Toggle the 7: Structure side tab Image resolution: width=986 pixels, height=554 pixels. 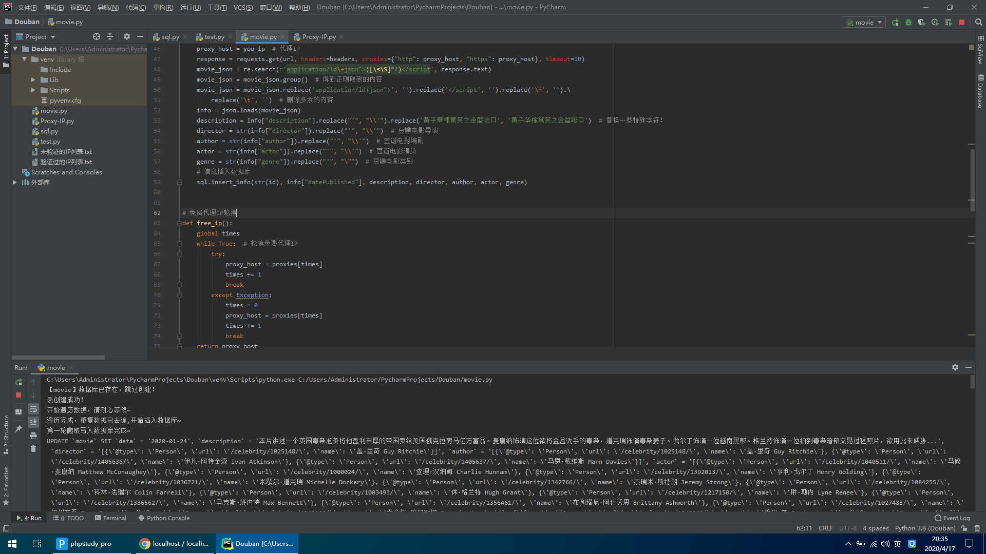(6, 435)
